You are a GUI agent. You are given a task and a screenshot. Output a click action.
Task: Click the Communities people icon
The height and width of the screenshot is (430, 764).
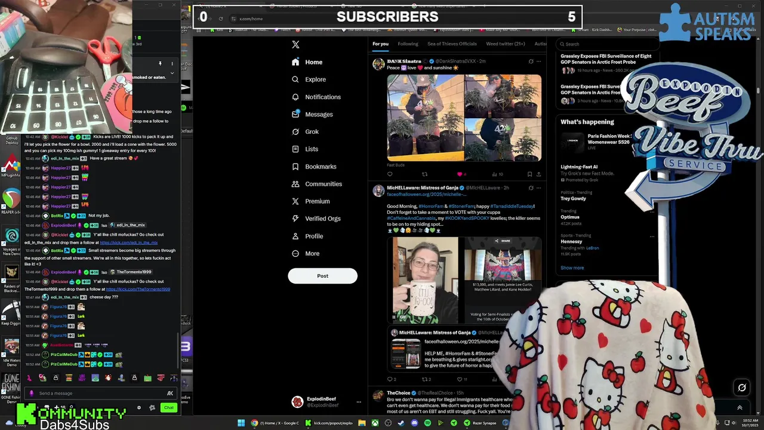(295, 184)
